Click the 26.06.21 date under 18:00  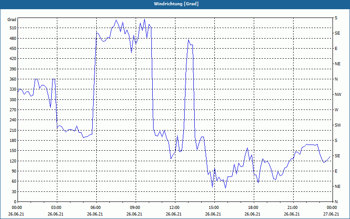252,214
